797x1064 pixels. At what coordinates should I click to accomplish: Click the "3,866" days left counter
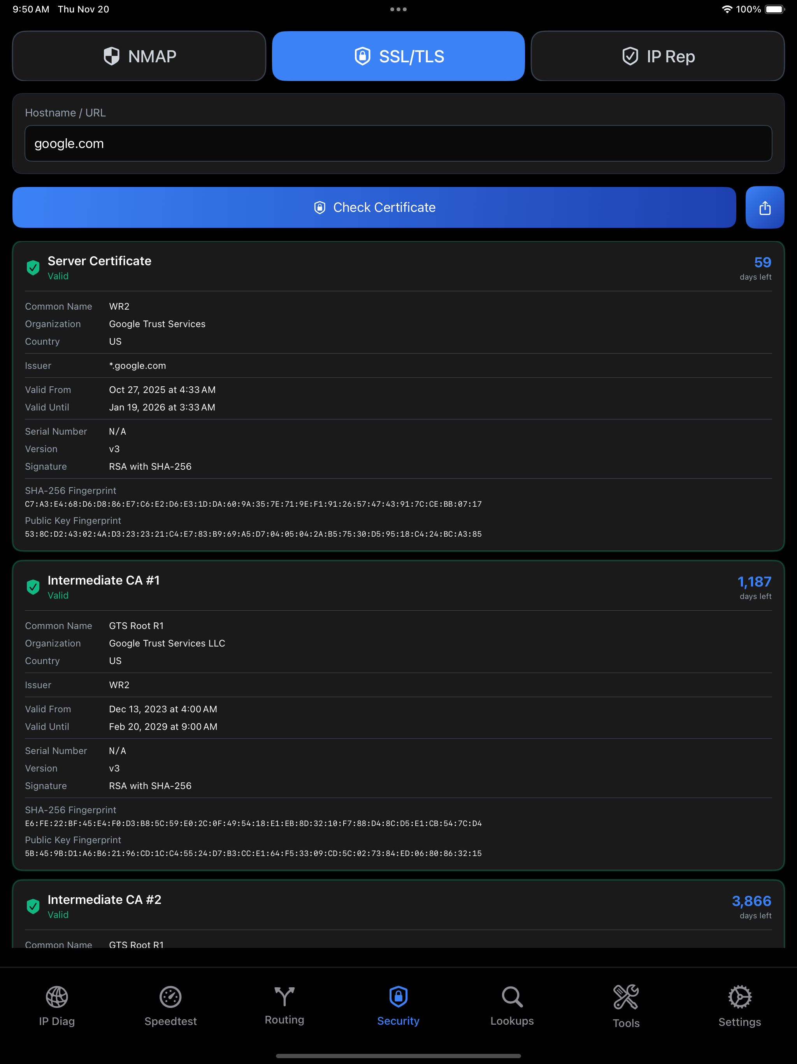pyautogui.click(x=751, y=901)
